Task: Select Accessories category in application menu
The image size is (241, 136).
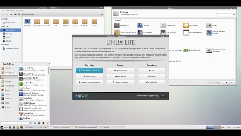Action: (x=9, y=86)
